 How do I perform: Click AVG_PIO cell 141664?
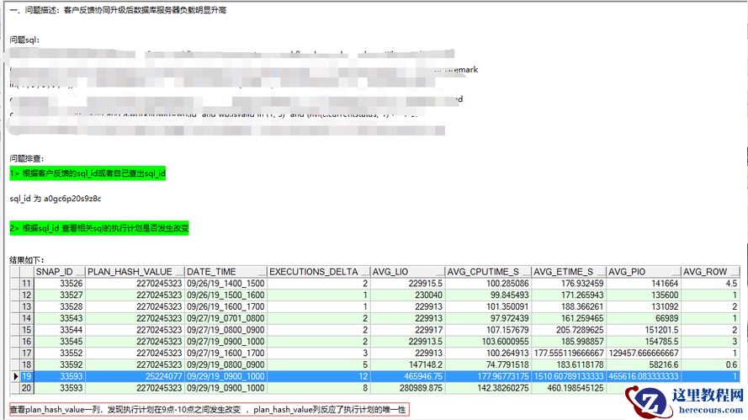click(x=643, y=284)
